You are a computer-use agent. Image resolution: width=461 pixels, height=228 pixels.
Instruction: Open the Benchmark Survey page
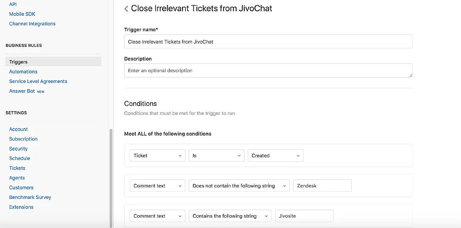(x=30, y=197)
